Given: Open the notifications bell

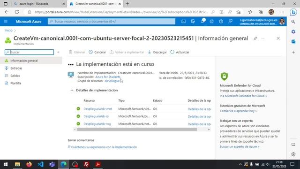Looking at the screenshot, I should pos(202,22).
